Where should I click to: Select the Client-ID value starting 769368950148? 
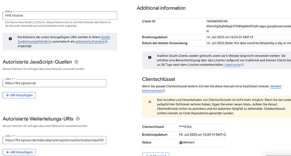tap(248, 26)
